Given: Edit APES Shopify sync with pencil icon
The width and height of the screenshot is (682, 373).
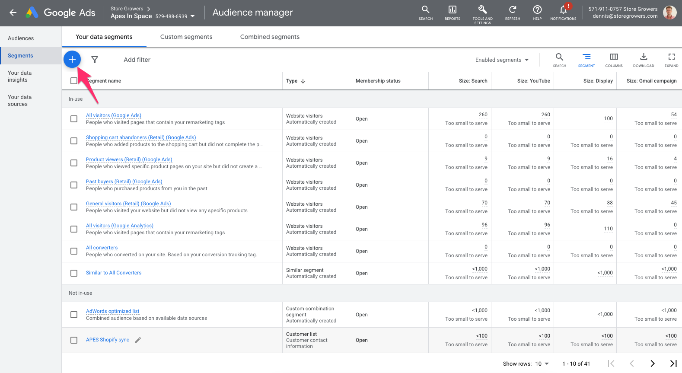Looking at the screenshot, I should [138, 340].
